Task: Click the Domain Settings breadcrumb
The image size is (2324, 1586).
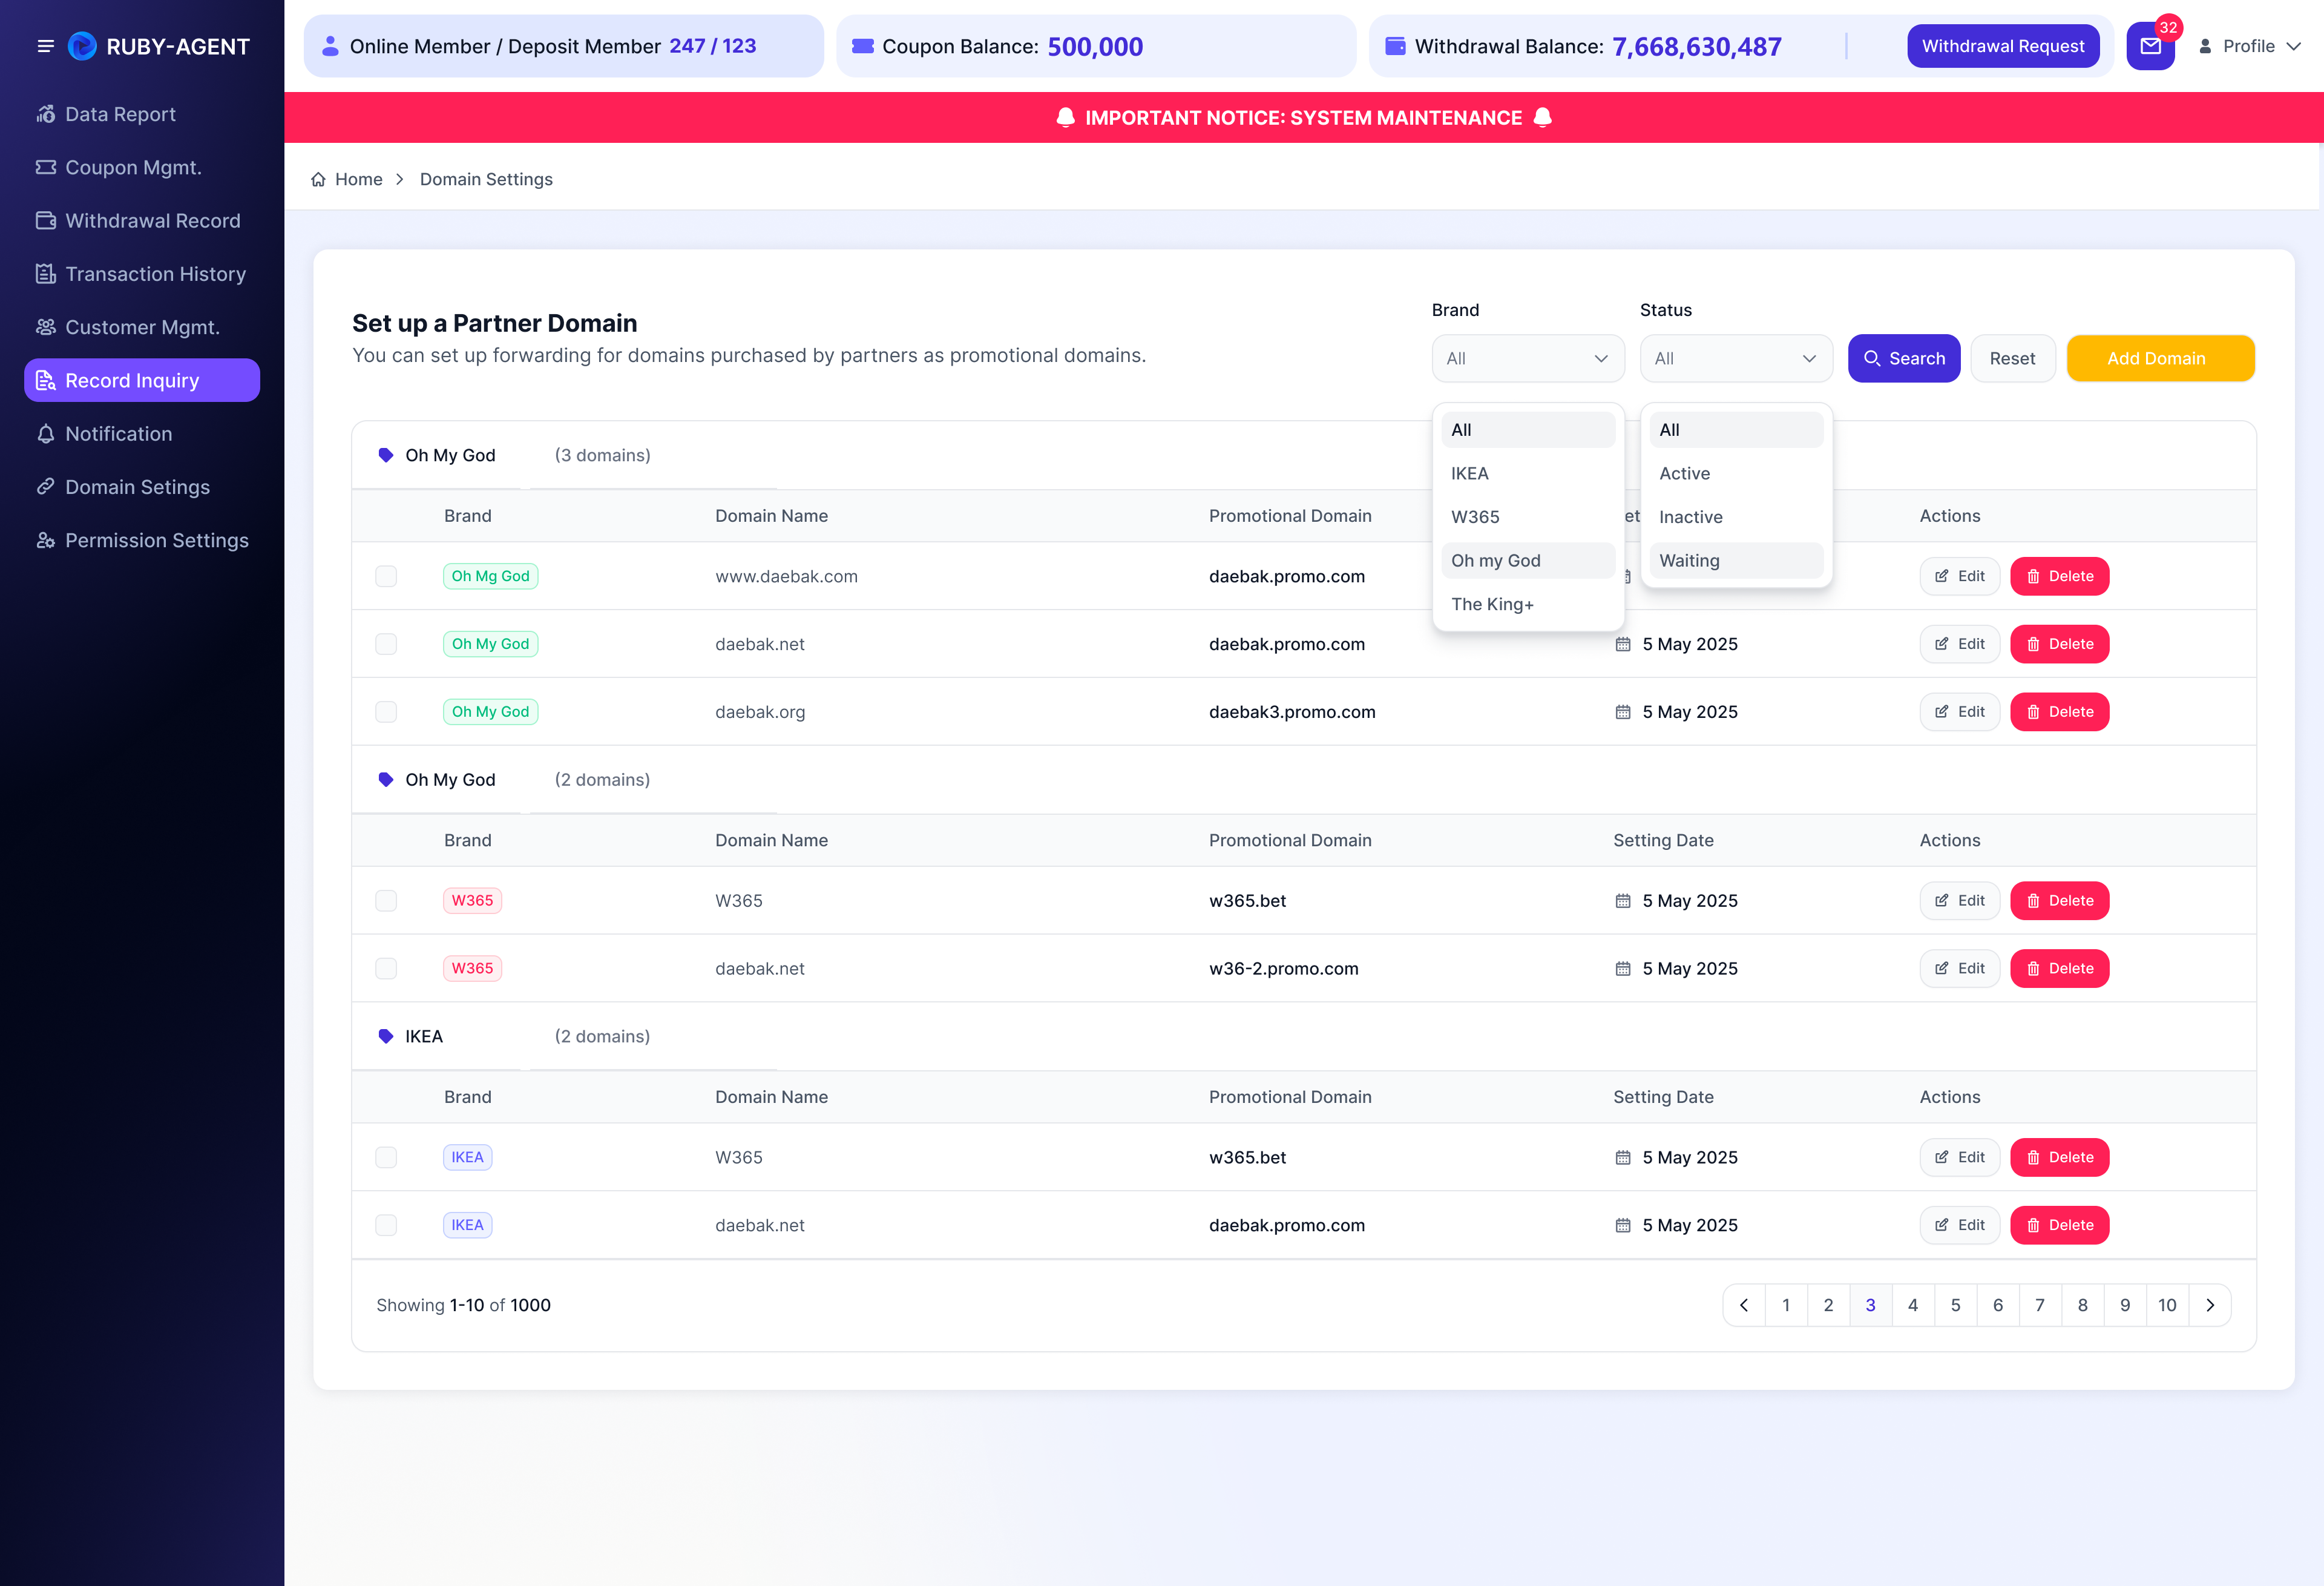Action: click(x=486, y=179)
